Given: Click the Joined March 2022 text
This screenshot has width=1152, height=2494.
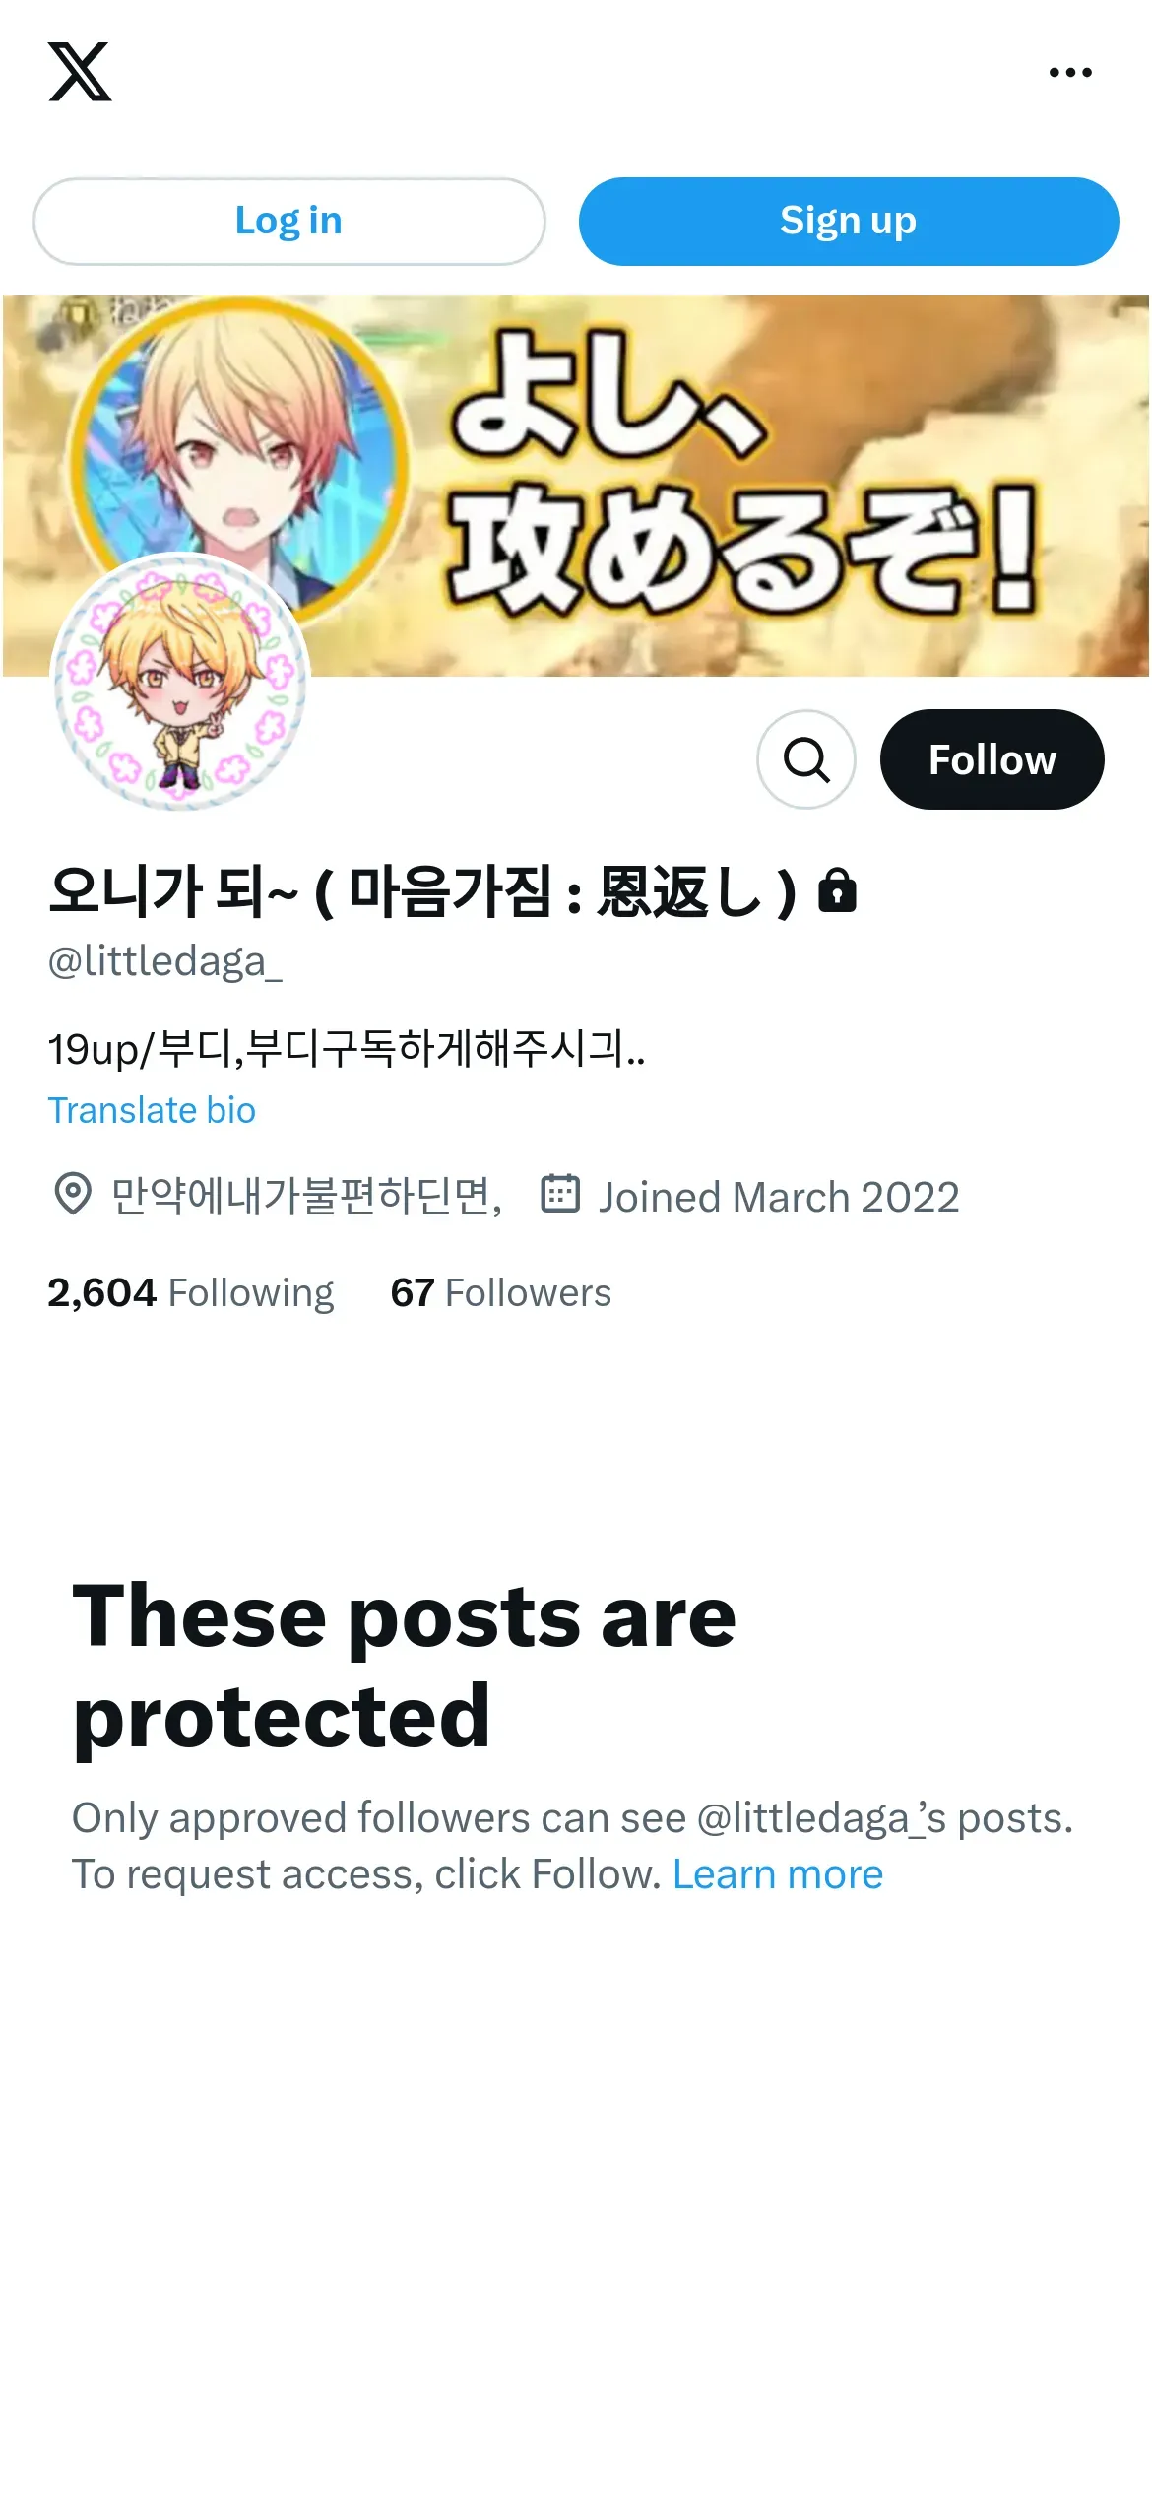Looking at the screenshot, I should coord(779,1198).
